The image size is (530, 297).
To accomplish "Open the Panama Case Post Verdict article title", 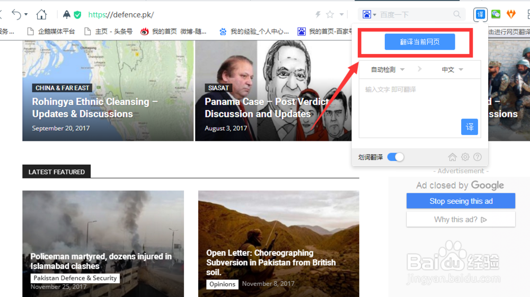I will 267,107.
